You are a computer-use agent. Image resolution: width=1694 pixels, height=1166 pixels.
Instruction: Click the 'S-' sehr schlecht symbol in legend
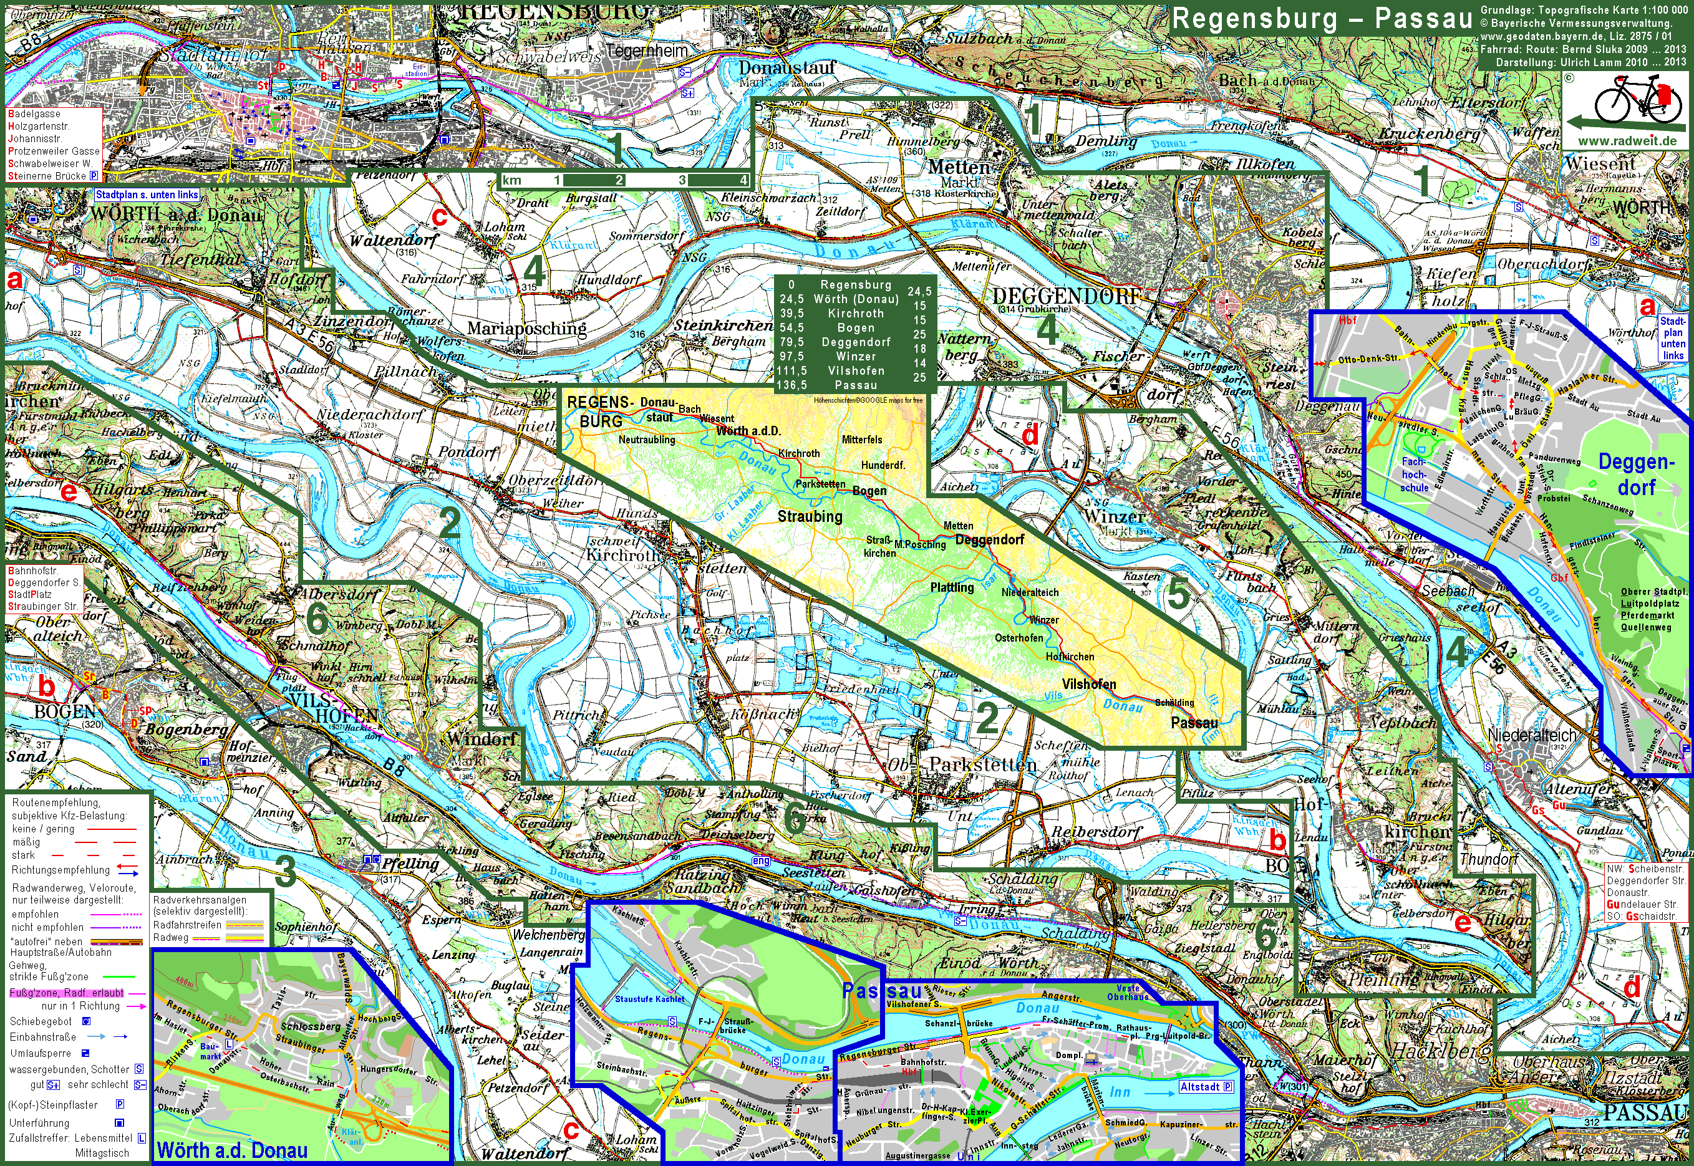(x=140, y=1085)
